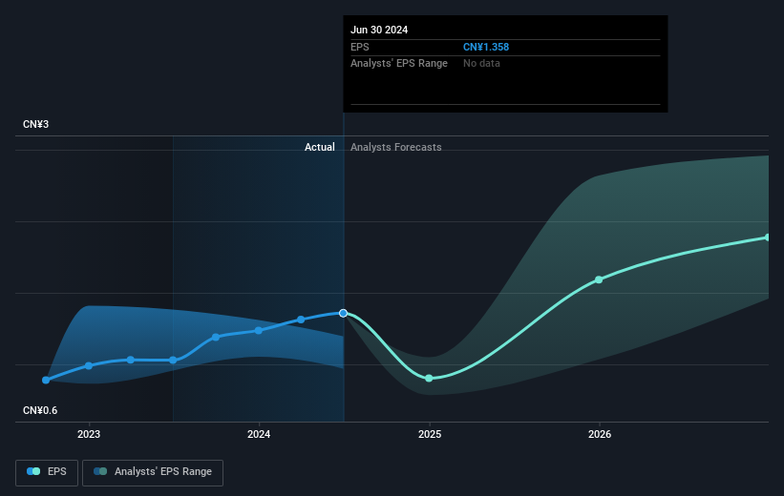
Task: Click the 2023 x-axis label
Action: pos(89,434)
